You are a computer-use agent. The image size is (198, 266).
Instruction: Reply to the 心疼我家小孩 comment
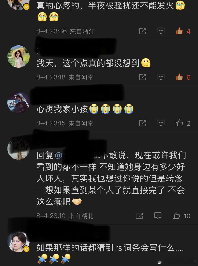161,123
